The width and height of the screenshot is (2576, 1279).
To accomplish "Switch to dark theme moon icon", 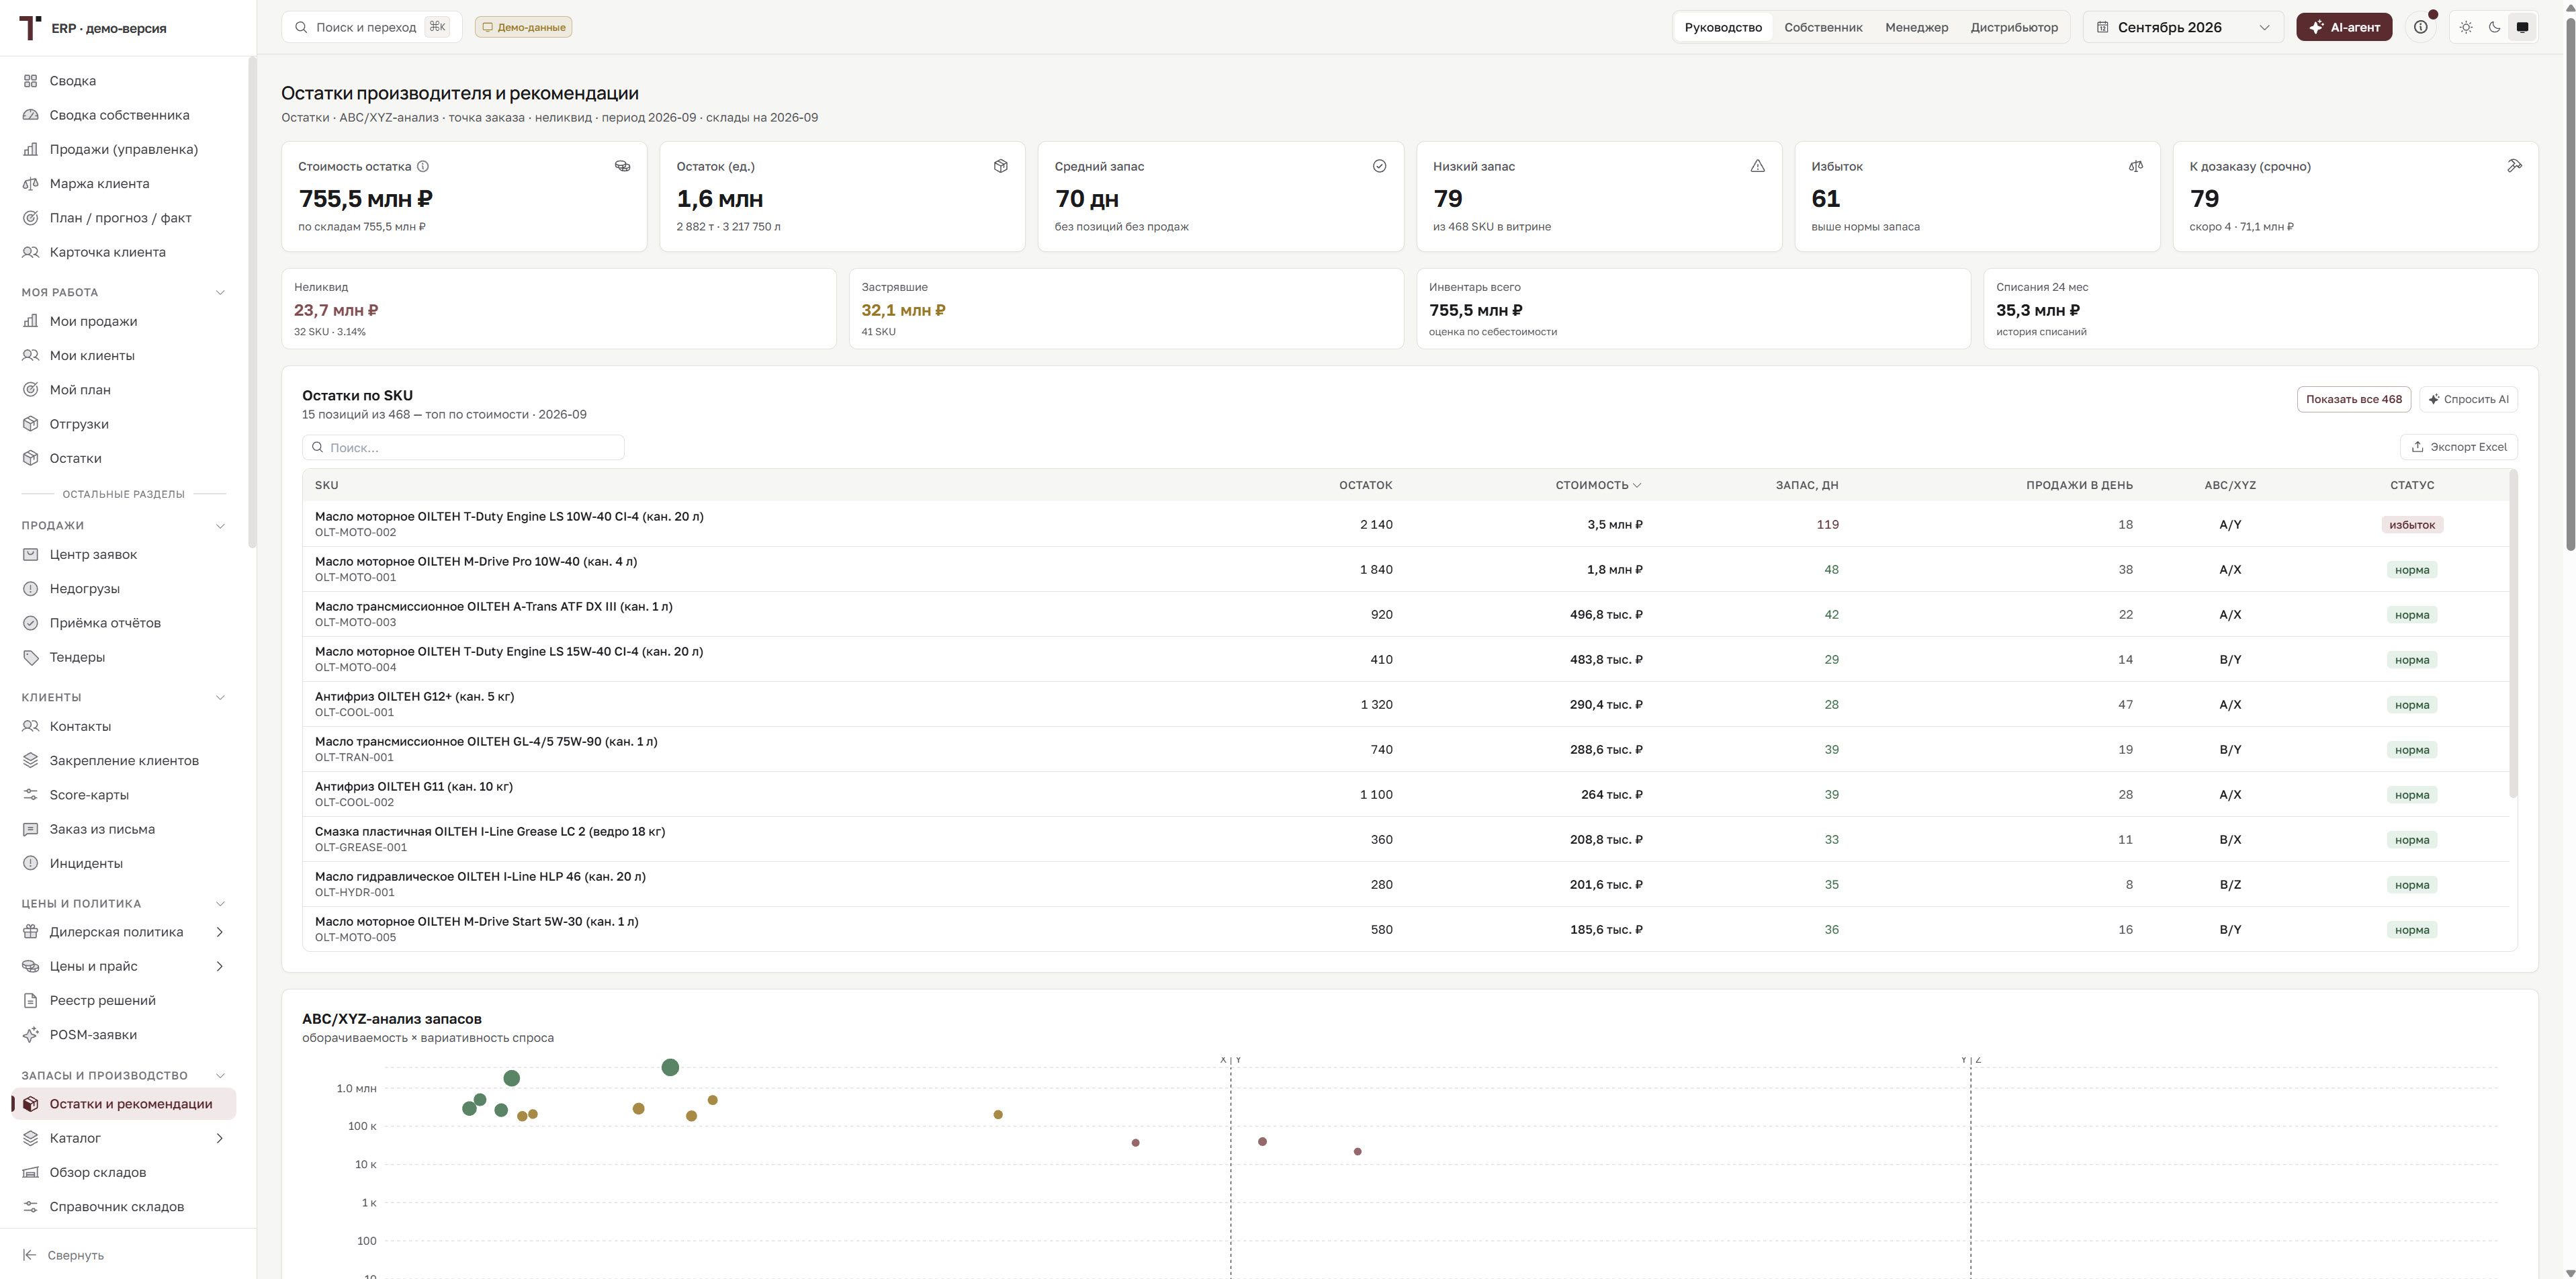I will pyautogui.click(x=2494, y=27).
